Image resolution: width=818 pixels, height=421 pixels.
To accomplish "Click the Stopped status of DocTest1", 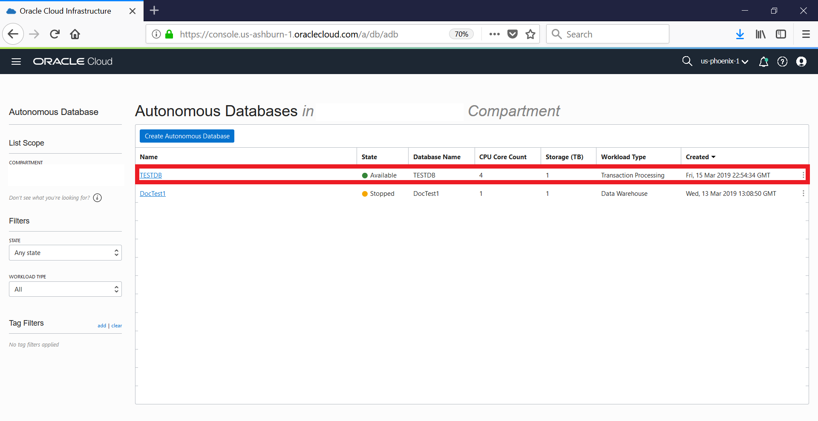I will click(378, 194).
